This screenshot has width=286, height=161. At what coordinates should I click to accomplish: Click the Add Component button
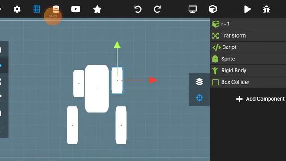[260, 99]
